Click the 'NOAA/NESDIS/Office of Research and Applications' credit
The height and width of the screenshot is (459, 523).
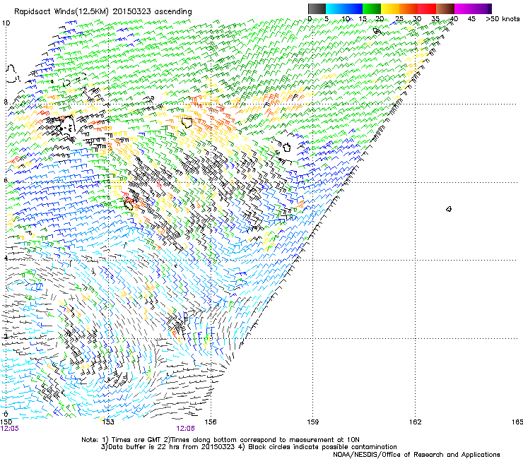coord(416,455)
